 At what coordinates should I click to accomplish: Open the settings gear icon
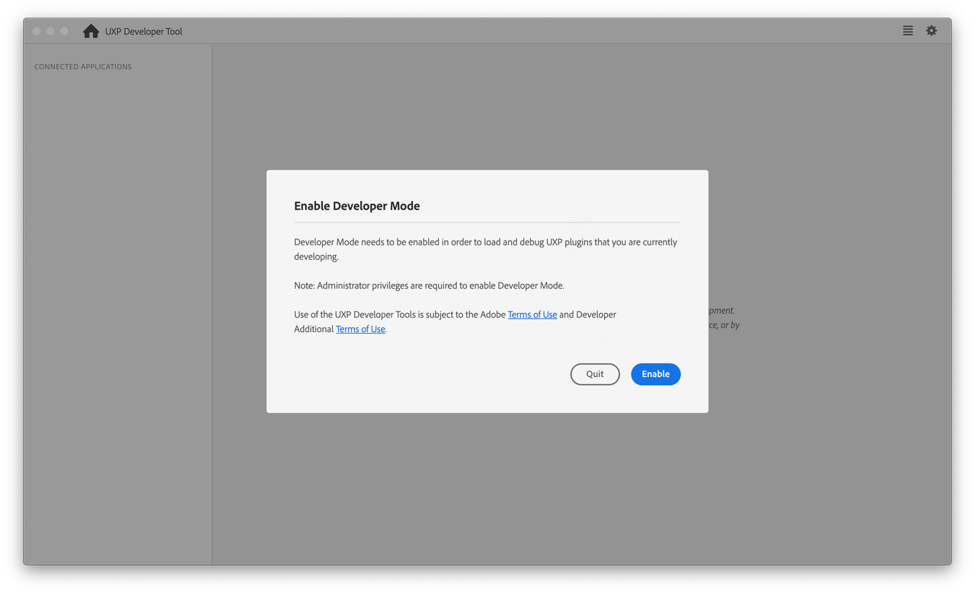[x=932, y=30]
